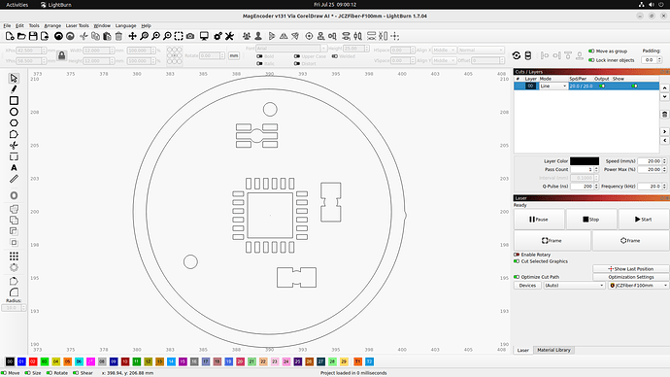Screen dimensions: 670x377
Task: Click Show Last Position button
Action: [x=631, y=269]
